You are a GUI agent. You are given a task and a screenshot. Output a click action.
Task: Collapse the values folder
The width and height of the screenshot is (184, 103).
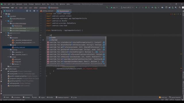(8, 57)
